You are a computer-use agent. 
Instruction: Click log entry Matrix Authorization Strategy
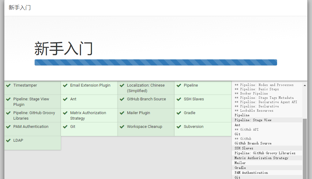pos(261,158)
